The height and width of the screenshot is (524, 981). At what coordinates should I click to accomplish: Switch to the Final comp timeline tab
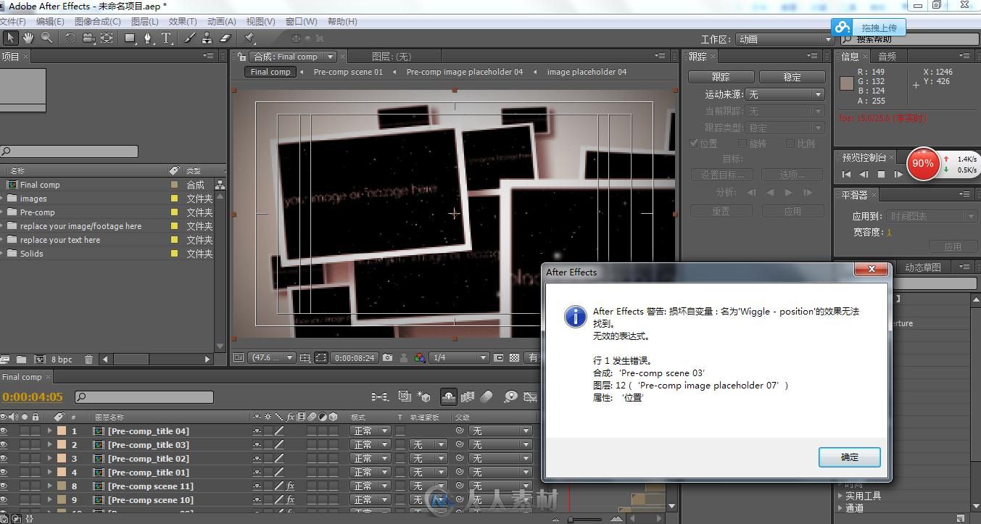(22, 377)
